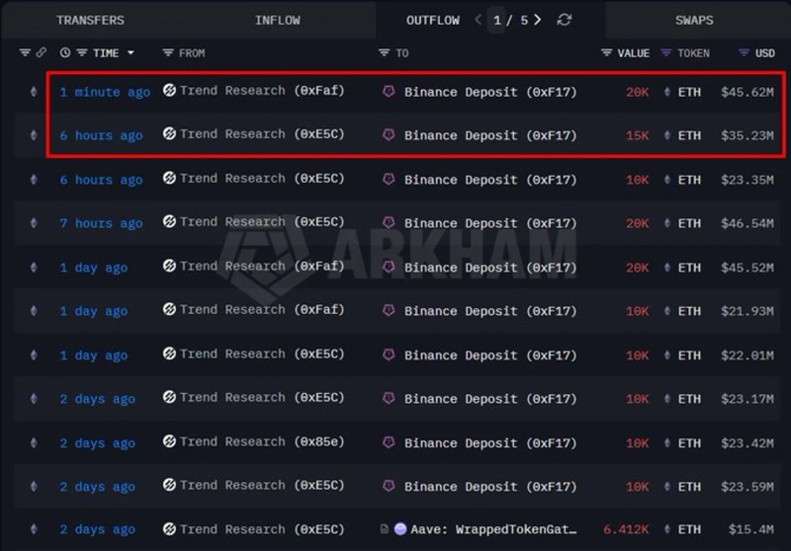This screenshot has width=791, height=551.
Task: Open the From column filter
Action: pyautogui.click(x=168, y=53)
